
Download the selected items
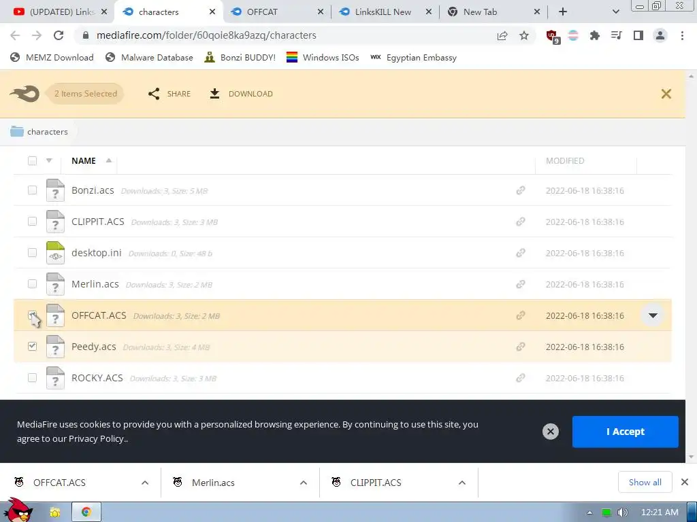tap(241, 94)
